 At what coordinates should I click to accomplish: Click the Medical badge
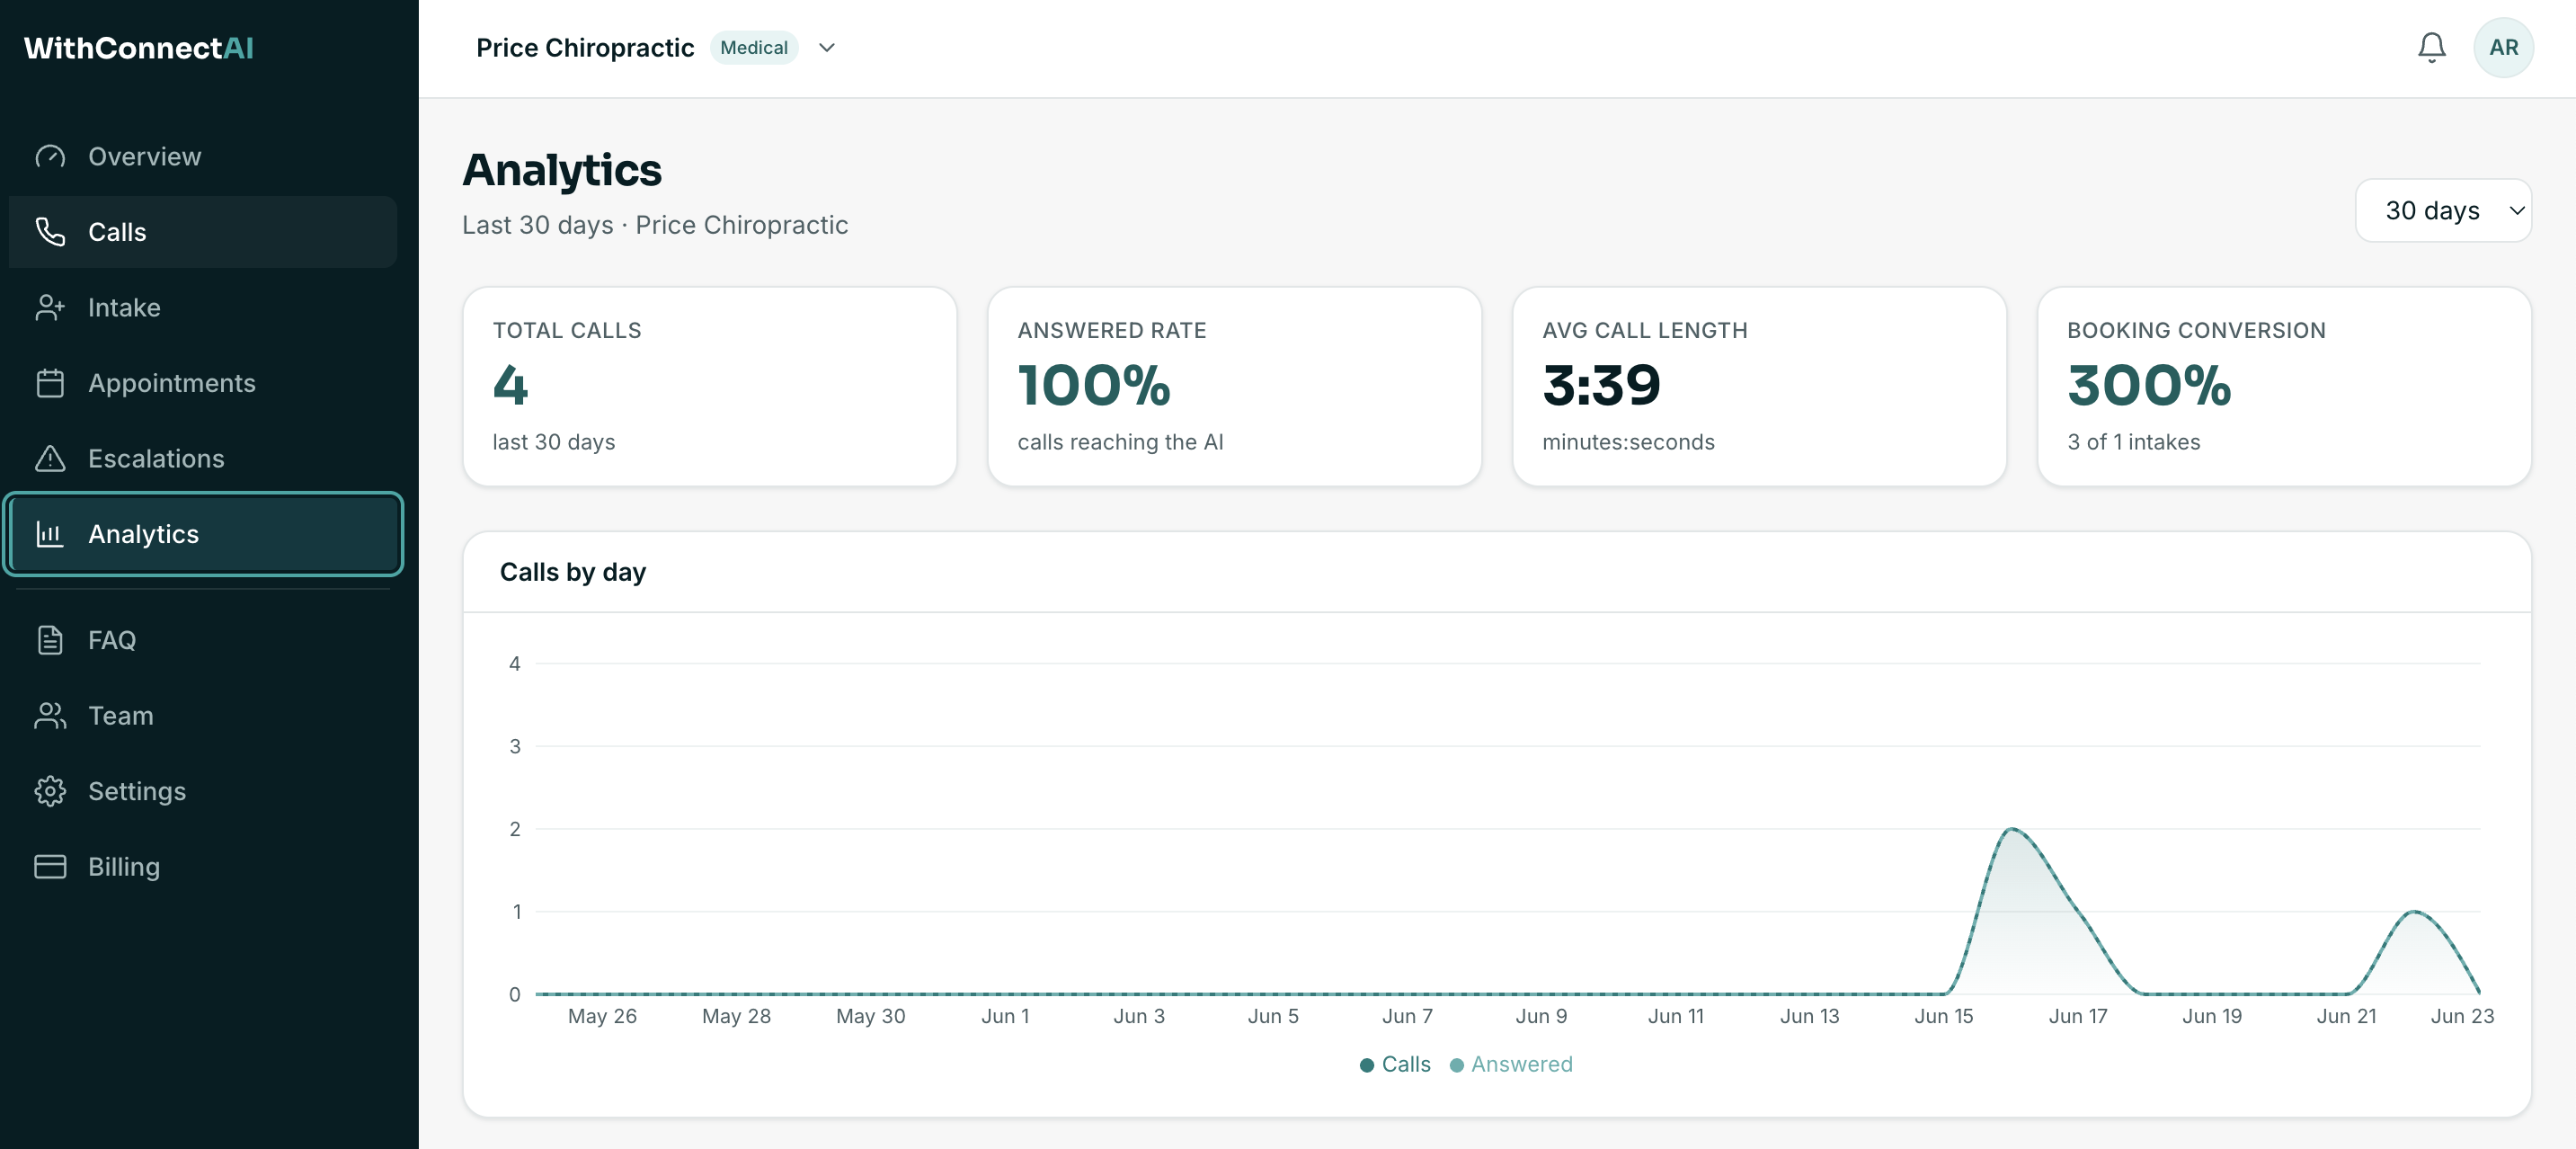coord(754,48)
